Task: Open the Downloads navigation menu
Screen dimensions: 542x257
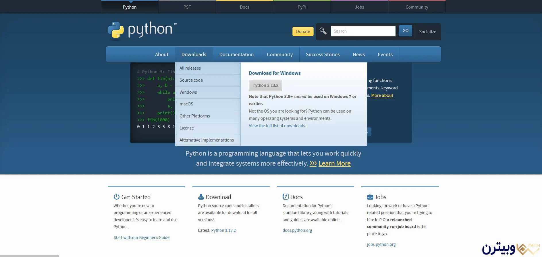Action: click(194, 54)
